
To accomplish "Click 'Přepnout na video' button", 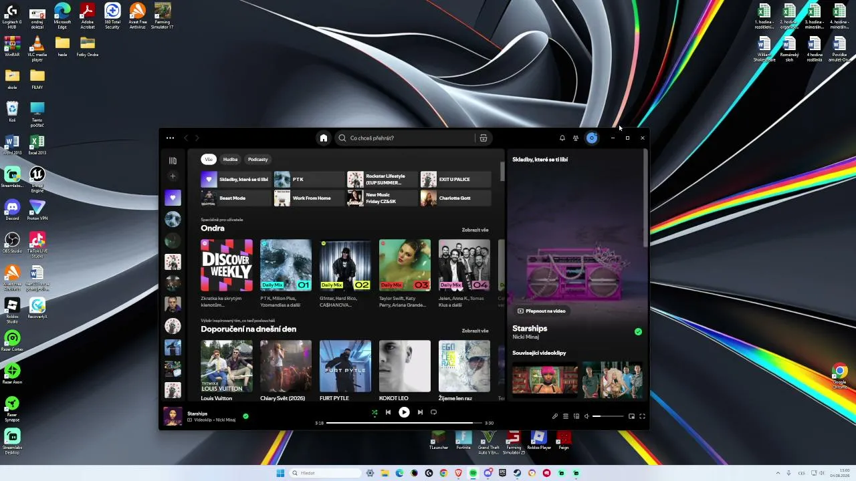I will pyautogui.click(x=542, y=311).
